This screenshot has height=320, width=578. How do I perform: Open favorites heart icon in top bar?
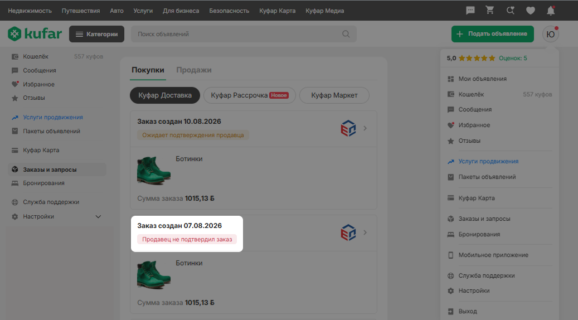point(531,11)
